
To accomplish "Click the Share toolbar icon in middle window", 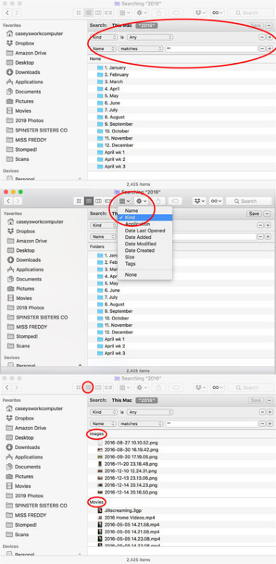I will coord(159,201).
